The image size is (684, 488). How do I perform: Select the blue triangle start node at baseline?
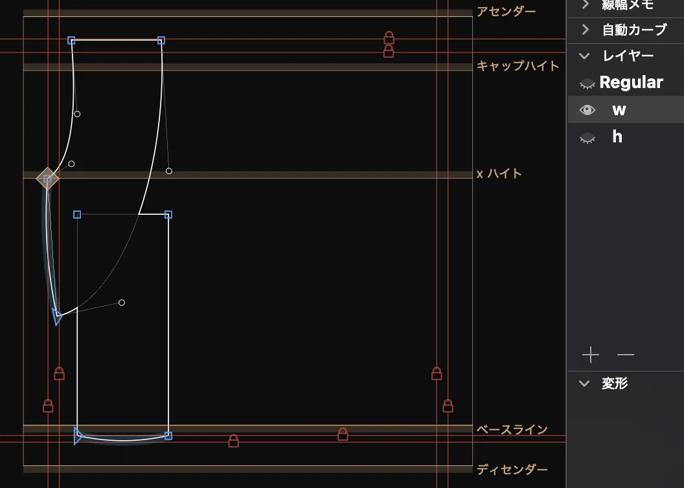[78, 436]
